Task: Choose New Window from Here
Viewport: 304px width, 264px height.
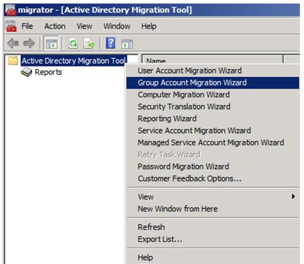Action: tap(213, 209)
